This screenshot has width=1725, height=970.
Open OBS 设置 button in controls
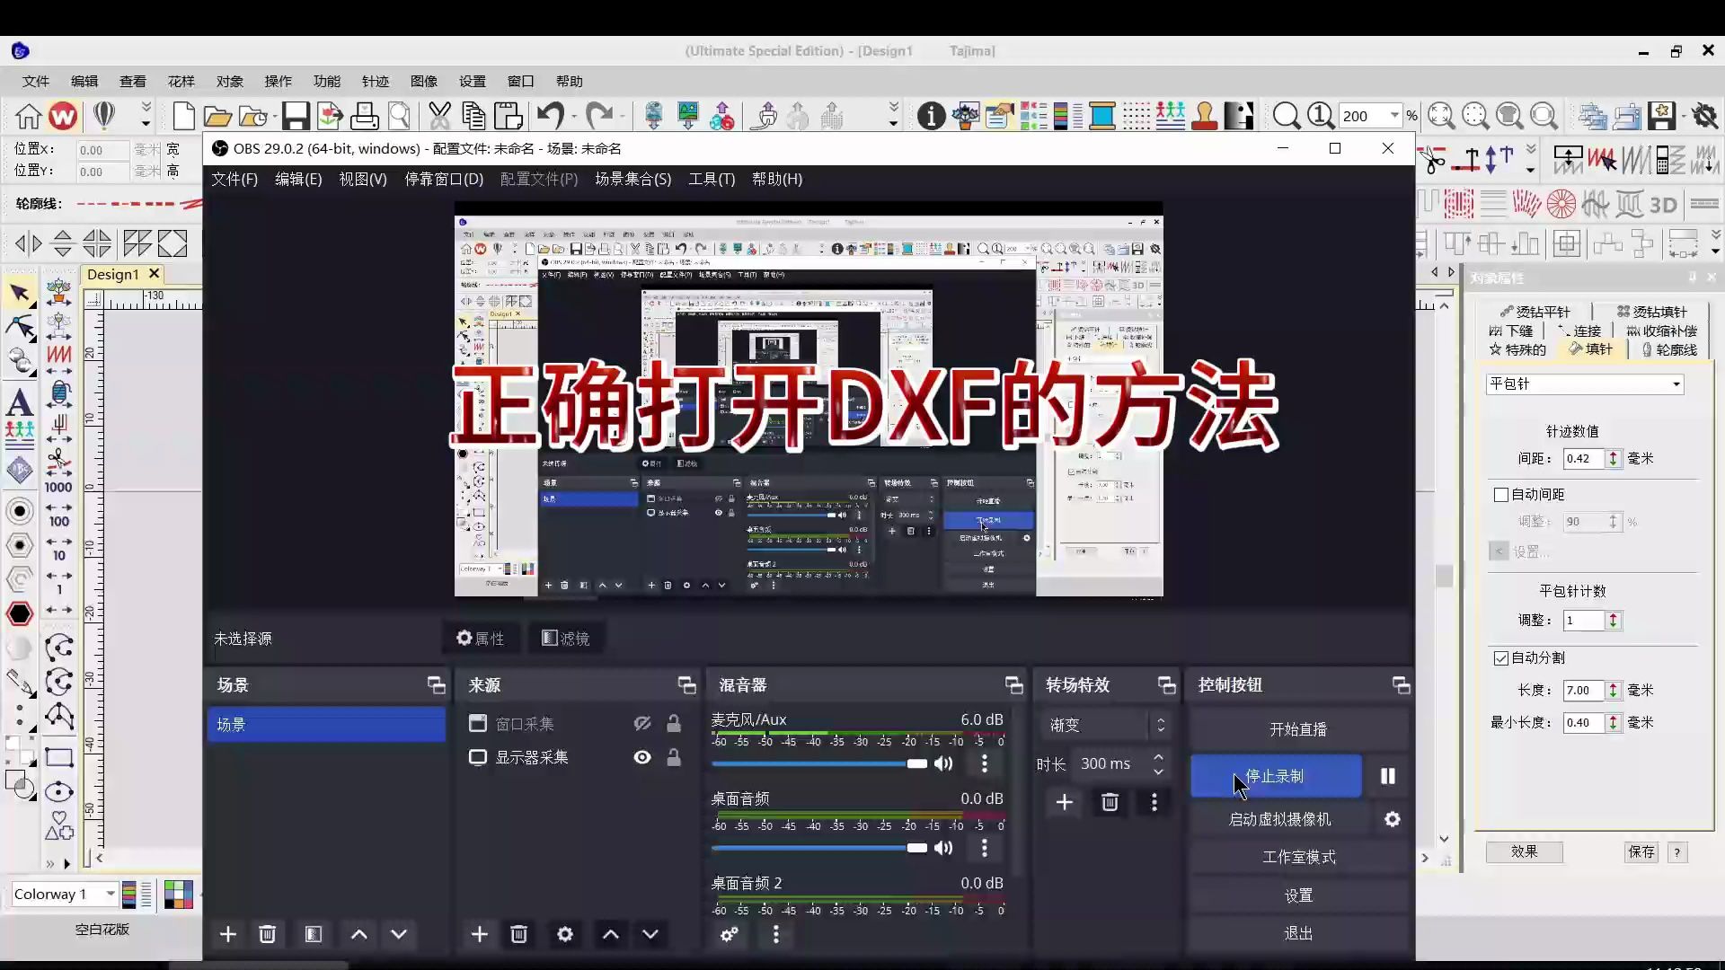[1298, 895]
